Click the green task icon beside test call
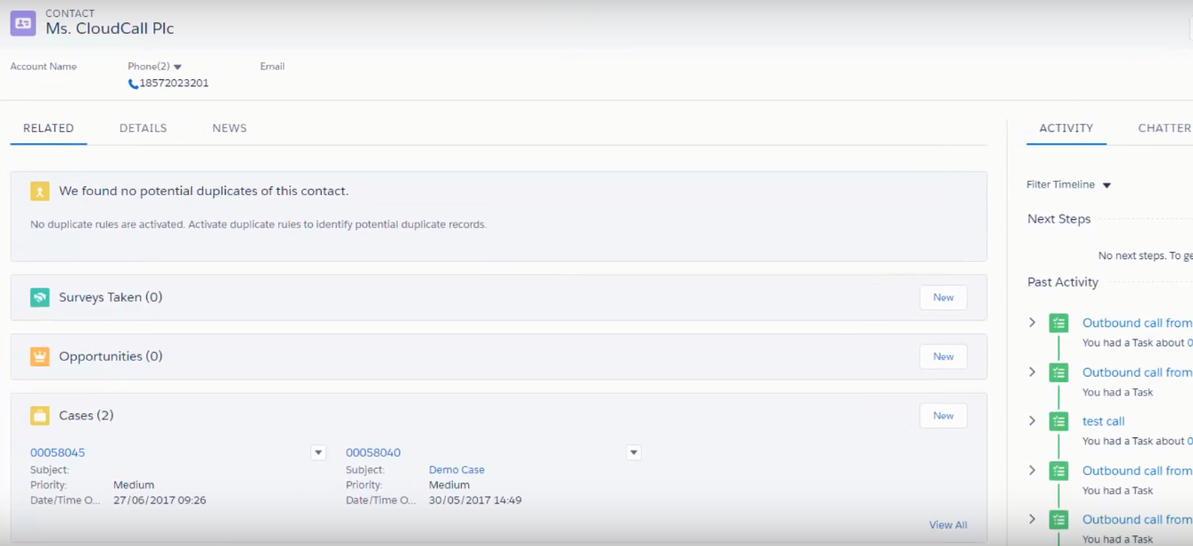This screenshot has width=1193, height=546. point(1058,421)
